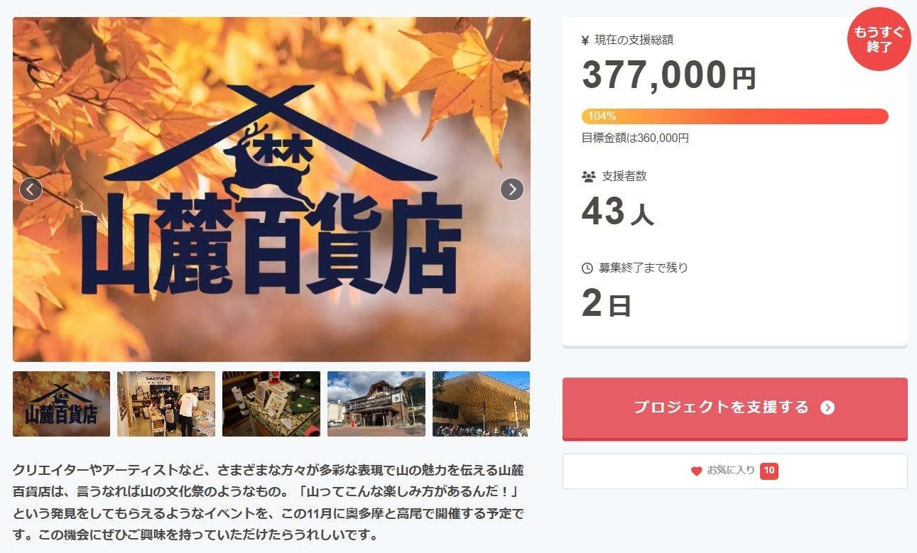
Task: Click the お気に入り count badge showing 10
Action: [x=769, y=471]
